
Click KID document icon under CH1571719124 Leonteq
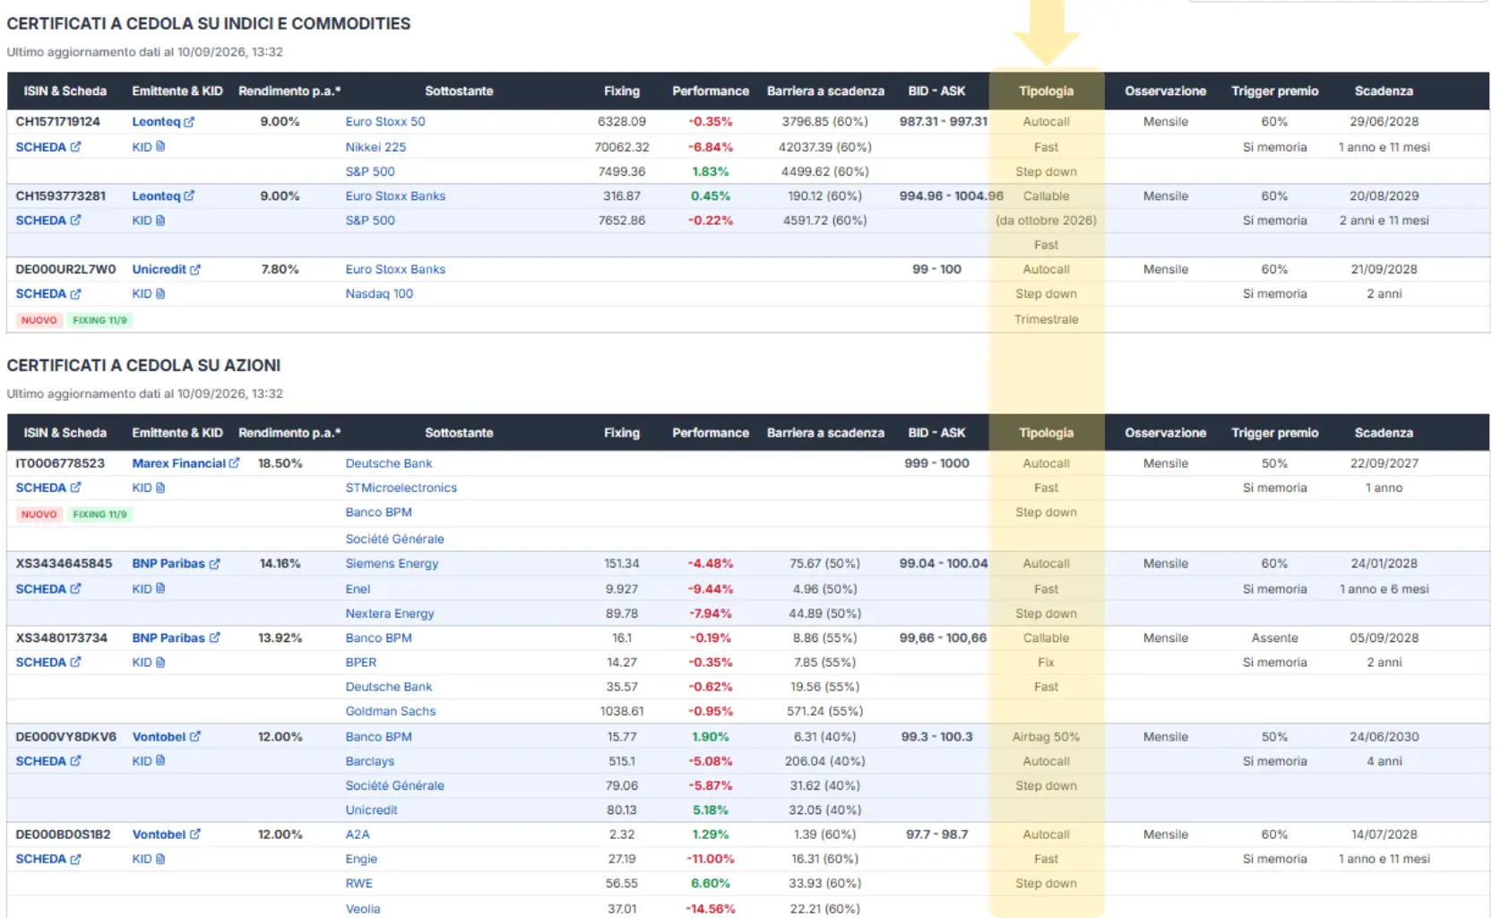[160, 147]
